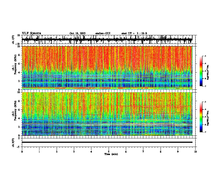Click the "-4" tick on ch.1 colorbar
Viewport: 220px width, 170px height.
tap(205, 64)
